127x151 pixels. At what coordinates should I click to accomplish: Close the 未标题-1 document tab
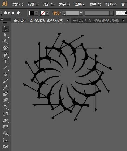click(x=68, y=20)
